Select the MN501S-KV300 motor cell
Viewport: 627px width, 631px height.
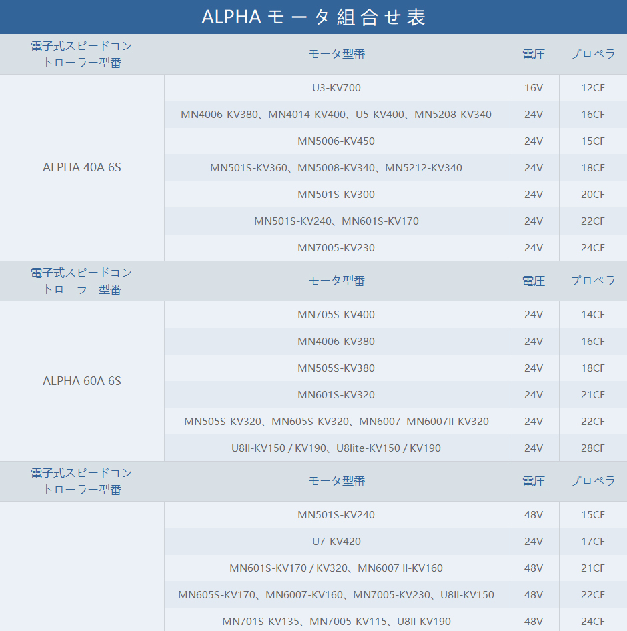coord(336,194)
